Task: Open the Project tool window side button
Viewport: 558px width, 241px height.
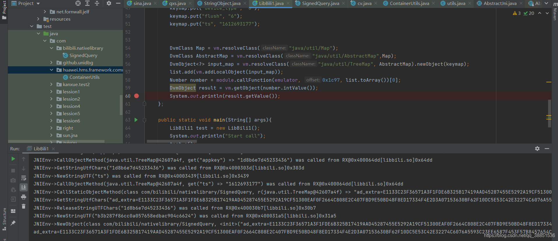Action: [4, 10]
